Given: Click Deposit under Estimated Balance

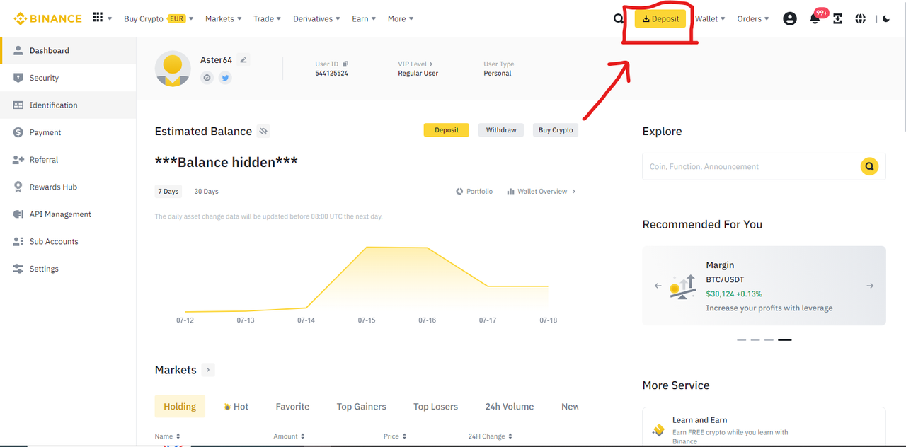Looking at the screenshot, I should [447, 130].
